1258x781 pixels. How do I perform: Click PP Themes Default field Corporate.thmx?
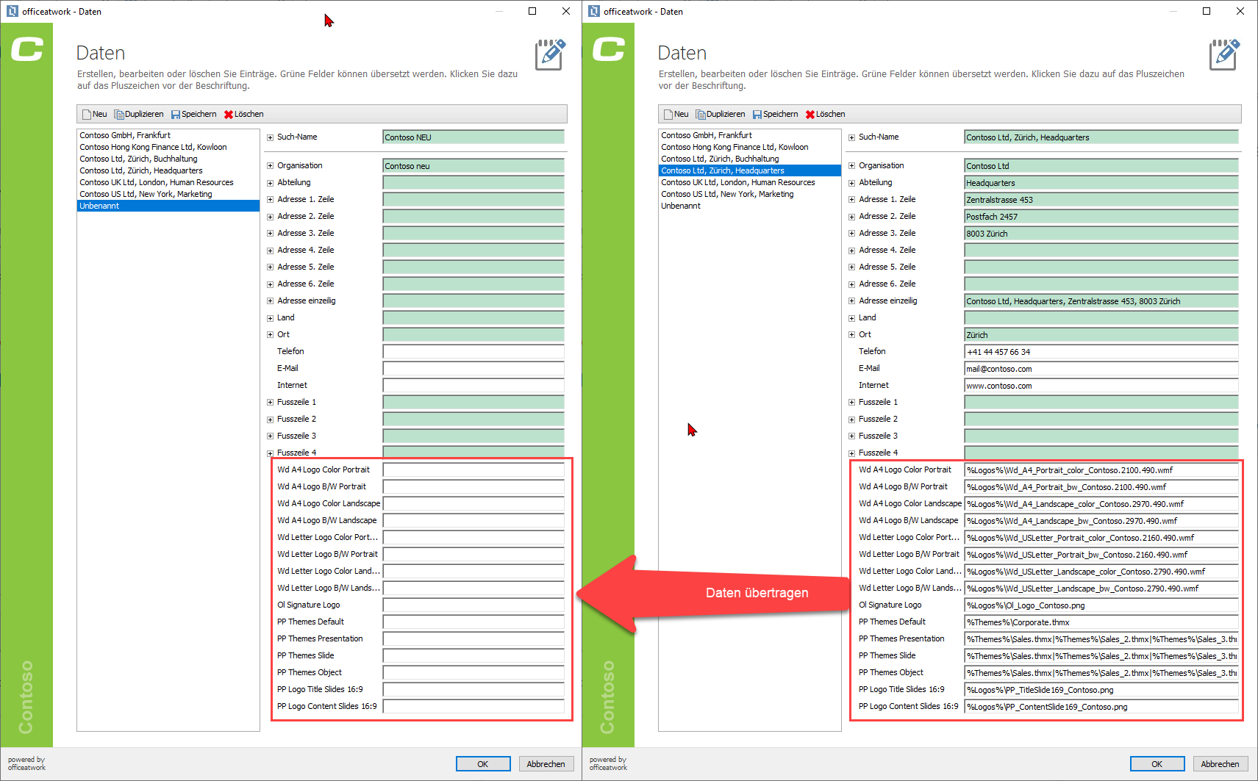click(x=1101, y=622)
